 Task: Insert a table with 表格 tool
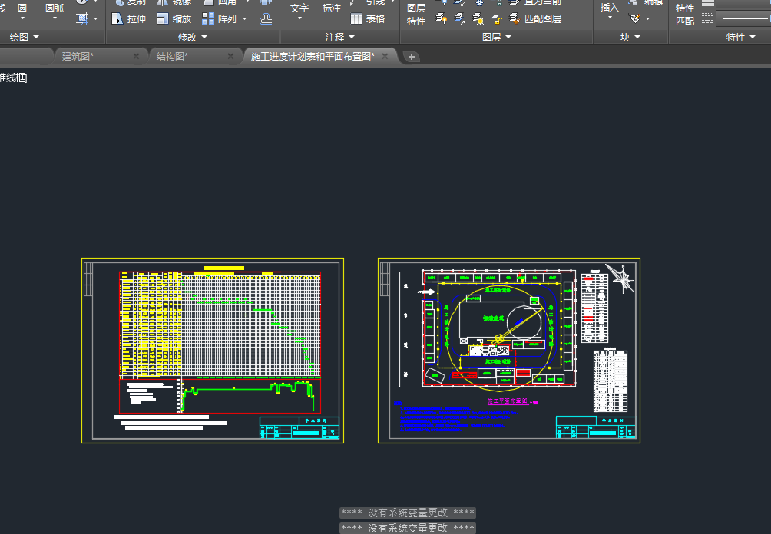(368, 19)
